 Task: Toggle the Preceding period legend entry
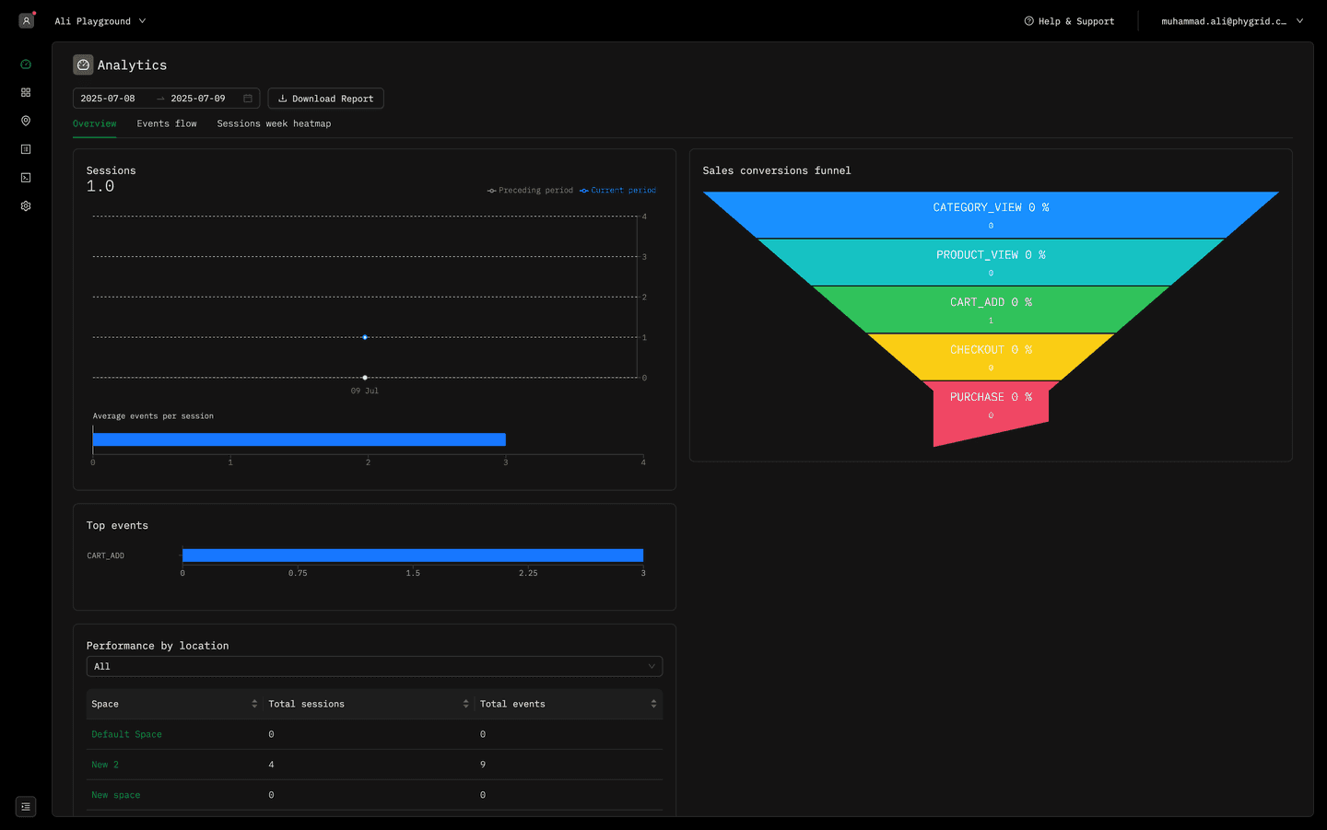pos(530,190)
